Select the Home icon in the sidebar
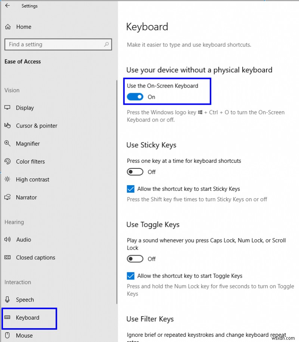Viewport: 299px width, 342px height. click(7, 27)
